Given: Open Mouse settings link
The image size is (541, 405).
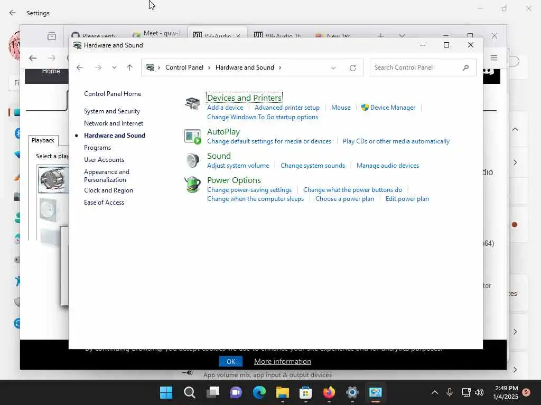Looking at the screenshot, I should pos(341,108).
